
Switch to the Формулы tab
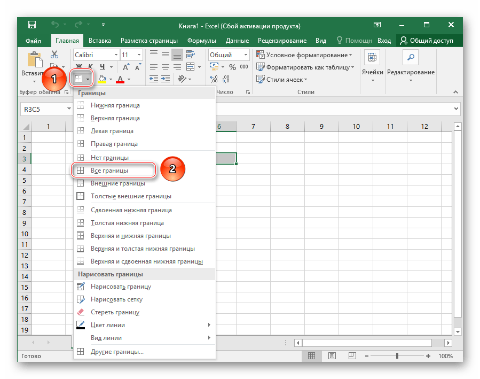[x=202, y=41]
